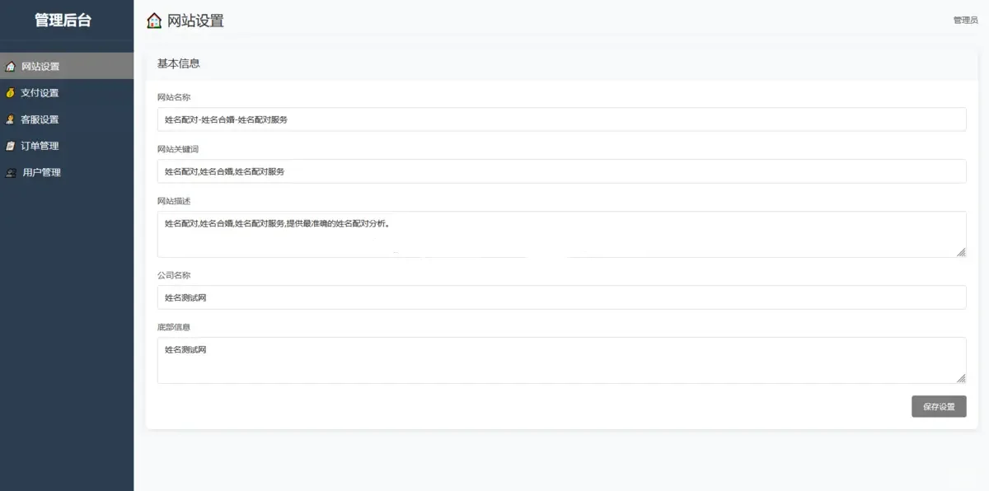Click the 管理后台 sidebar title
This screenshot has height=491, width=989.
(63, 21)
